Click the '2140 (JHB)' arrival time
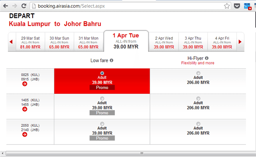 [30, 130]
